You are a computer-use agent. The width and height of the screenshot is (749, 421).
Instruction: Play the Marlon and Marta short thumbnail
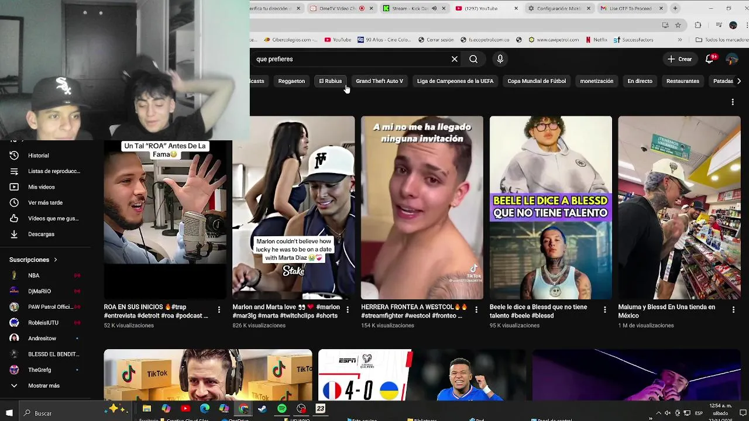coord(294,208)
